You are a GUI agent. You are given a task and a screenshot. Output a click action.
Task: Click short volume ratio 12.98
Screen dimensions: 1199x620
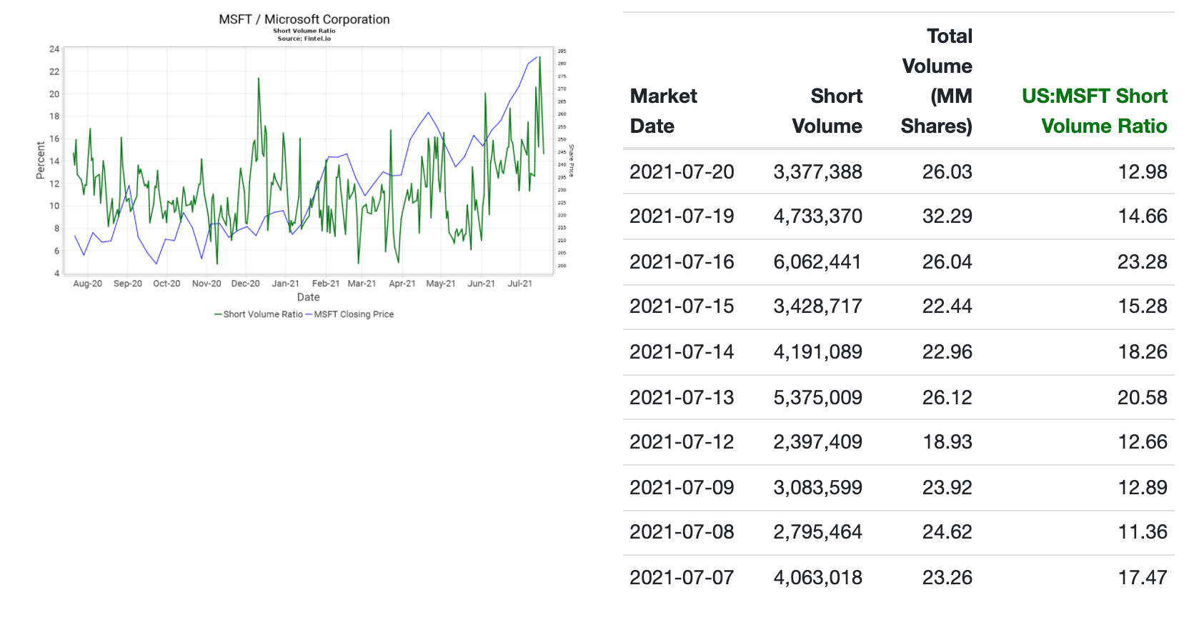tap(1143, 171)
